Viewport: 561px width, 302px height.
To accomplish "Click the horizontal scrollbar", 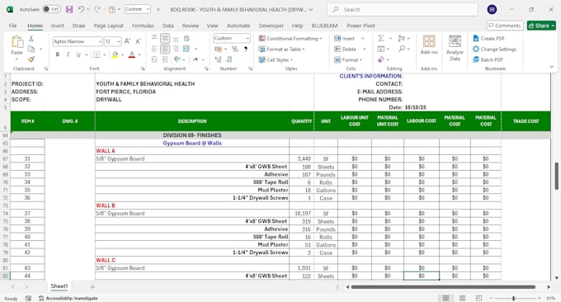I will point(443,287).
